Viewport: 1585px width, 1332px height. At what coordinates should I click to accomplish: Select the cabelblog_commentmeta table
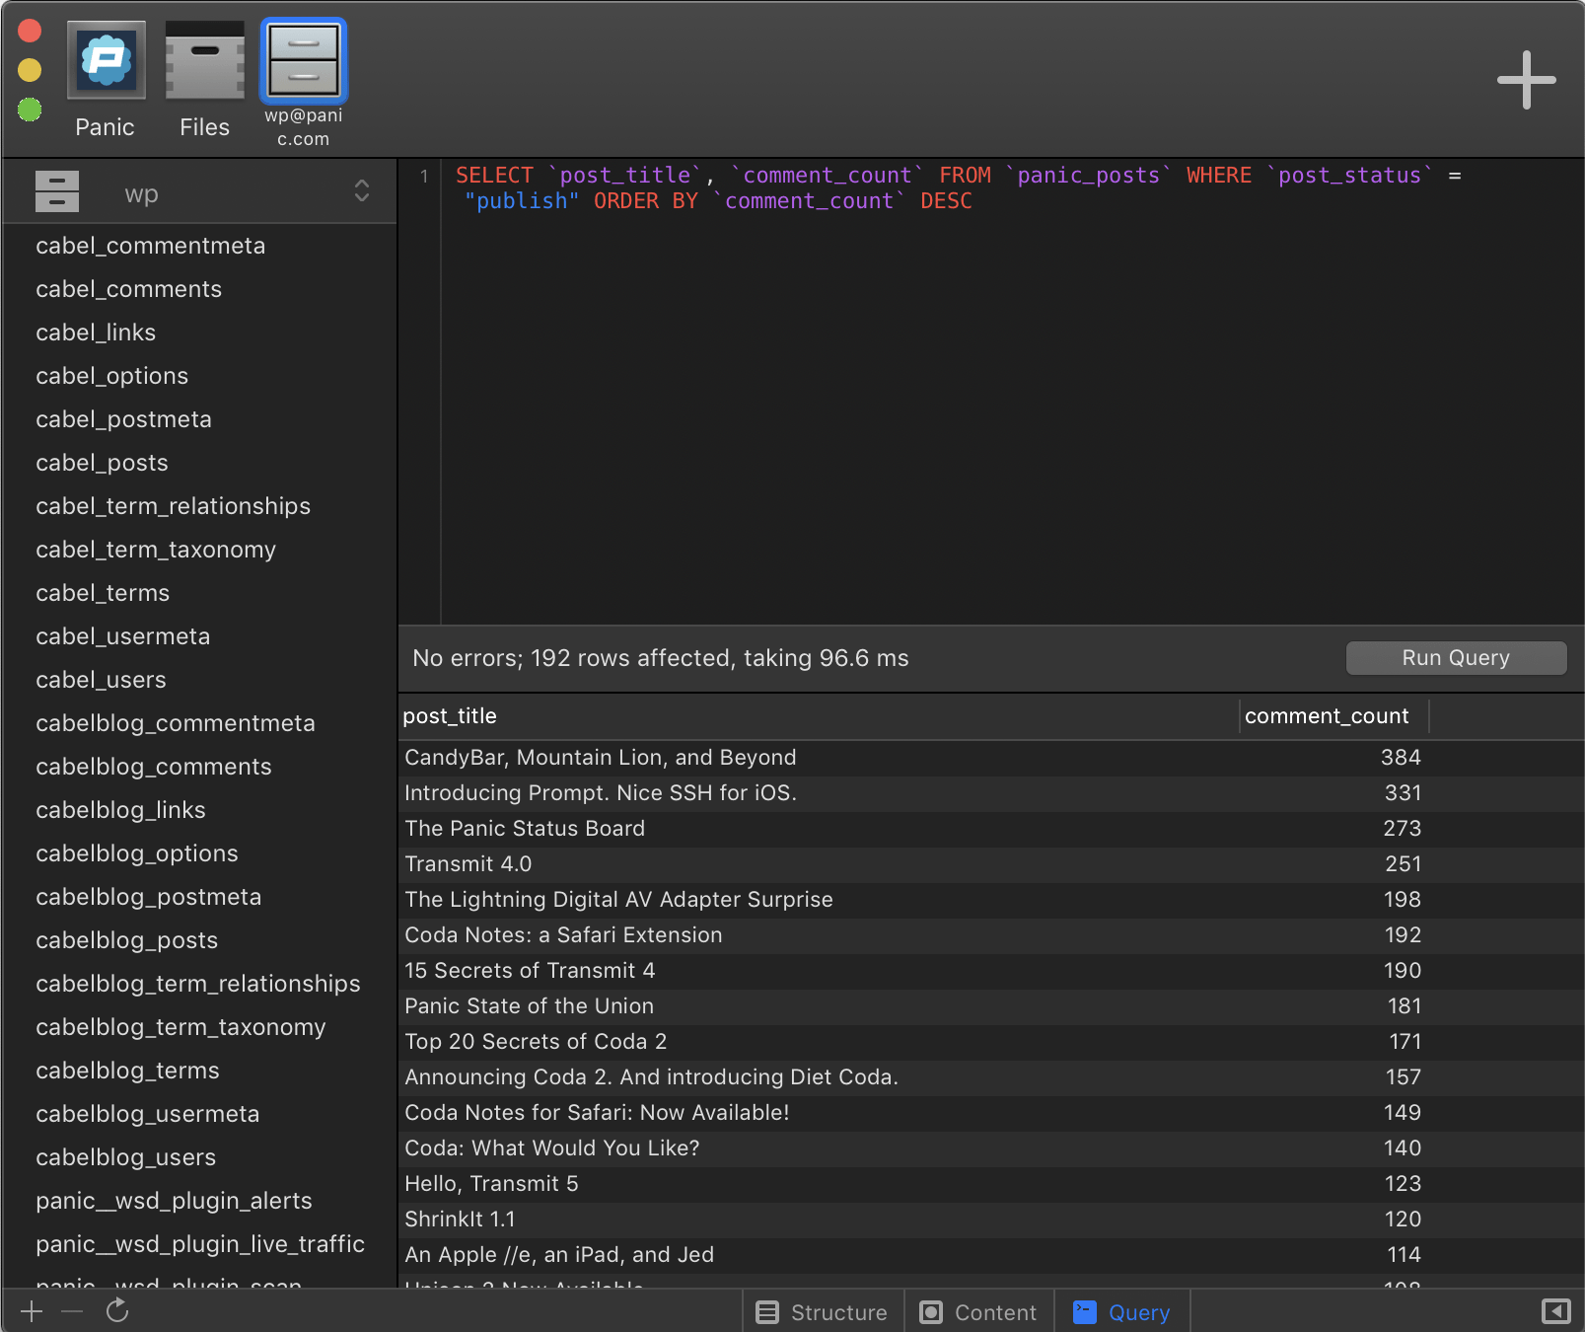click(x=200, y=723)
